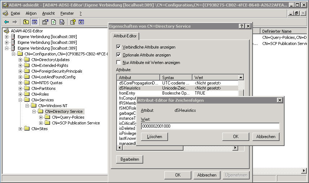Expand the CN=Query-Policies node
309x183 pixels.
point(41,117)
